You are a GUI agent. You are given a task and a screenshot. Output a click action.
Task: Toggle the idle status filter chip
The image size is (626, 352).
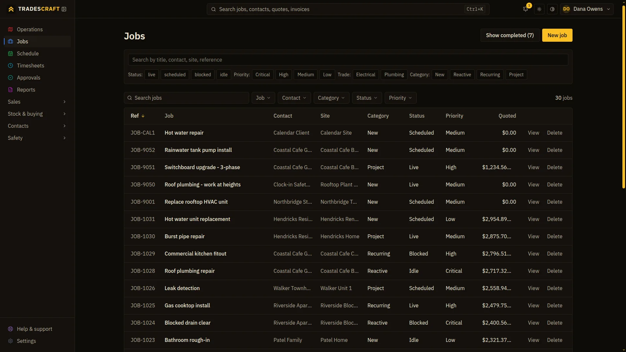pyautogui.click(x=224, y=75)
